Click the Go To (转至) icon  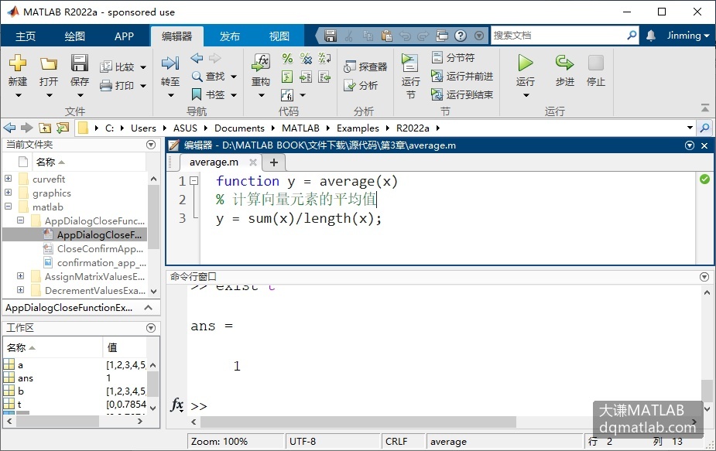170,63
